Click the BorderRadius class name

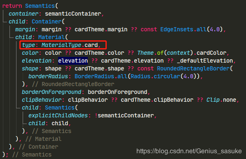(94, 77)
